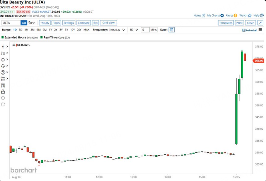Open the circled number three tool

point(3,72)
